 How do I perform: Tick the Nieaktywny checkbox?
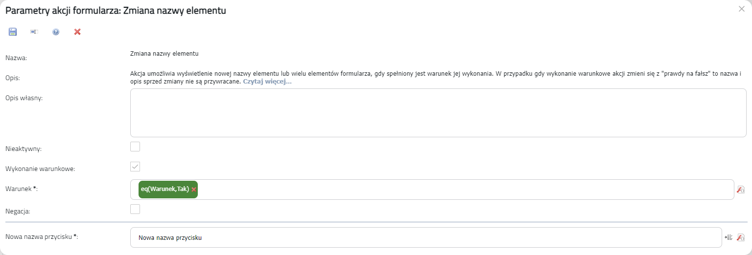(x=135, y=147)
